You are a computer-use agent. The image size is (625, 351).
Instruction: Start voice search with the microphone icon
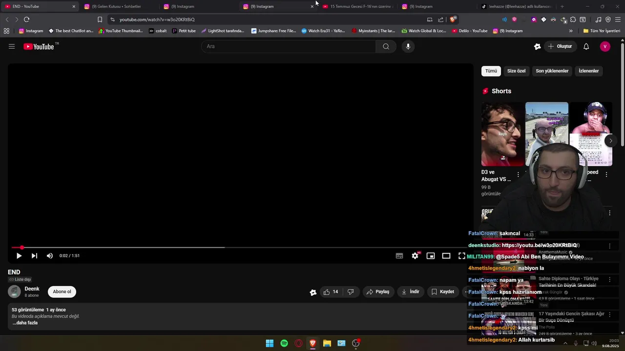[408, 46]
